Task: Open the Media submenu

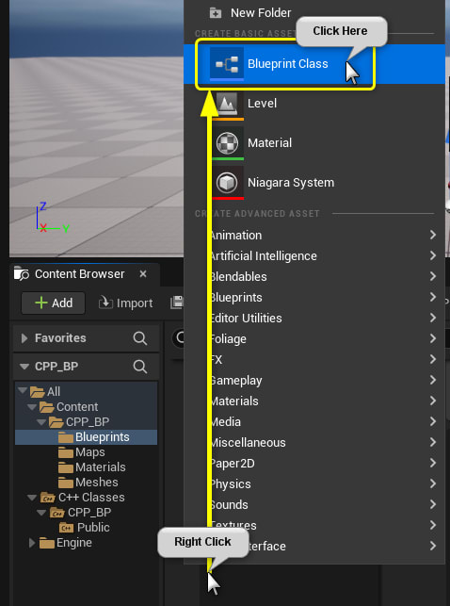Action: point(313,421)
